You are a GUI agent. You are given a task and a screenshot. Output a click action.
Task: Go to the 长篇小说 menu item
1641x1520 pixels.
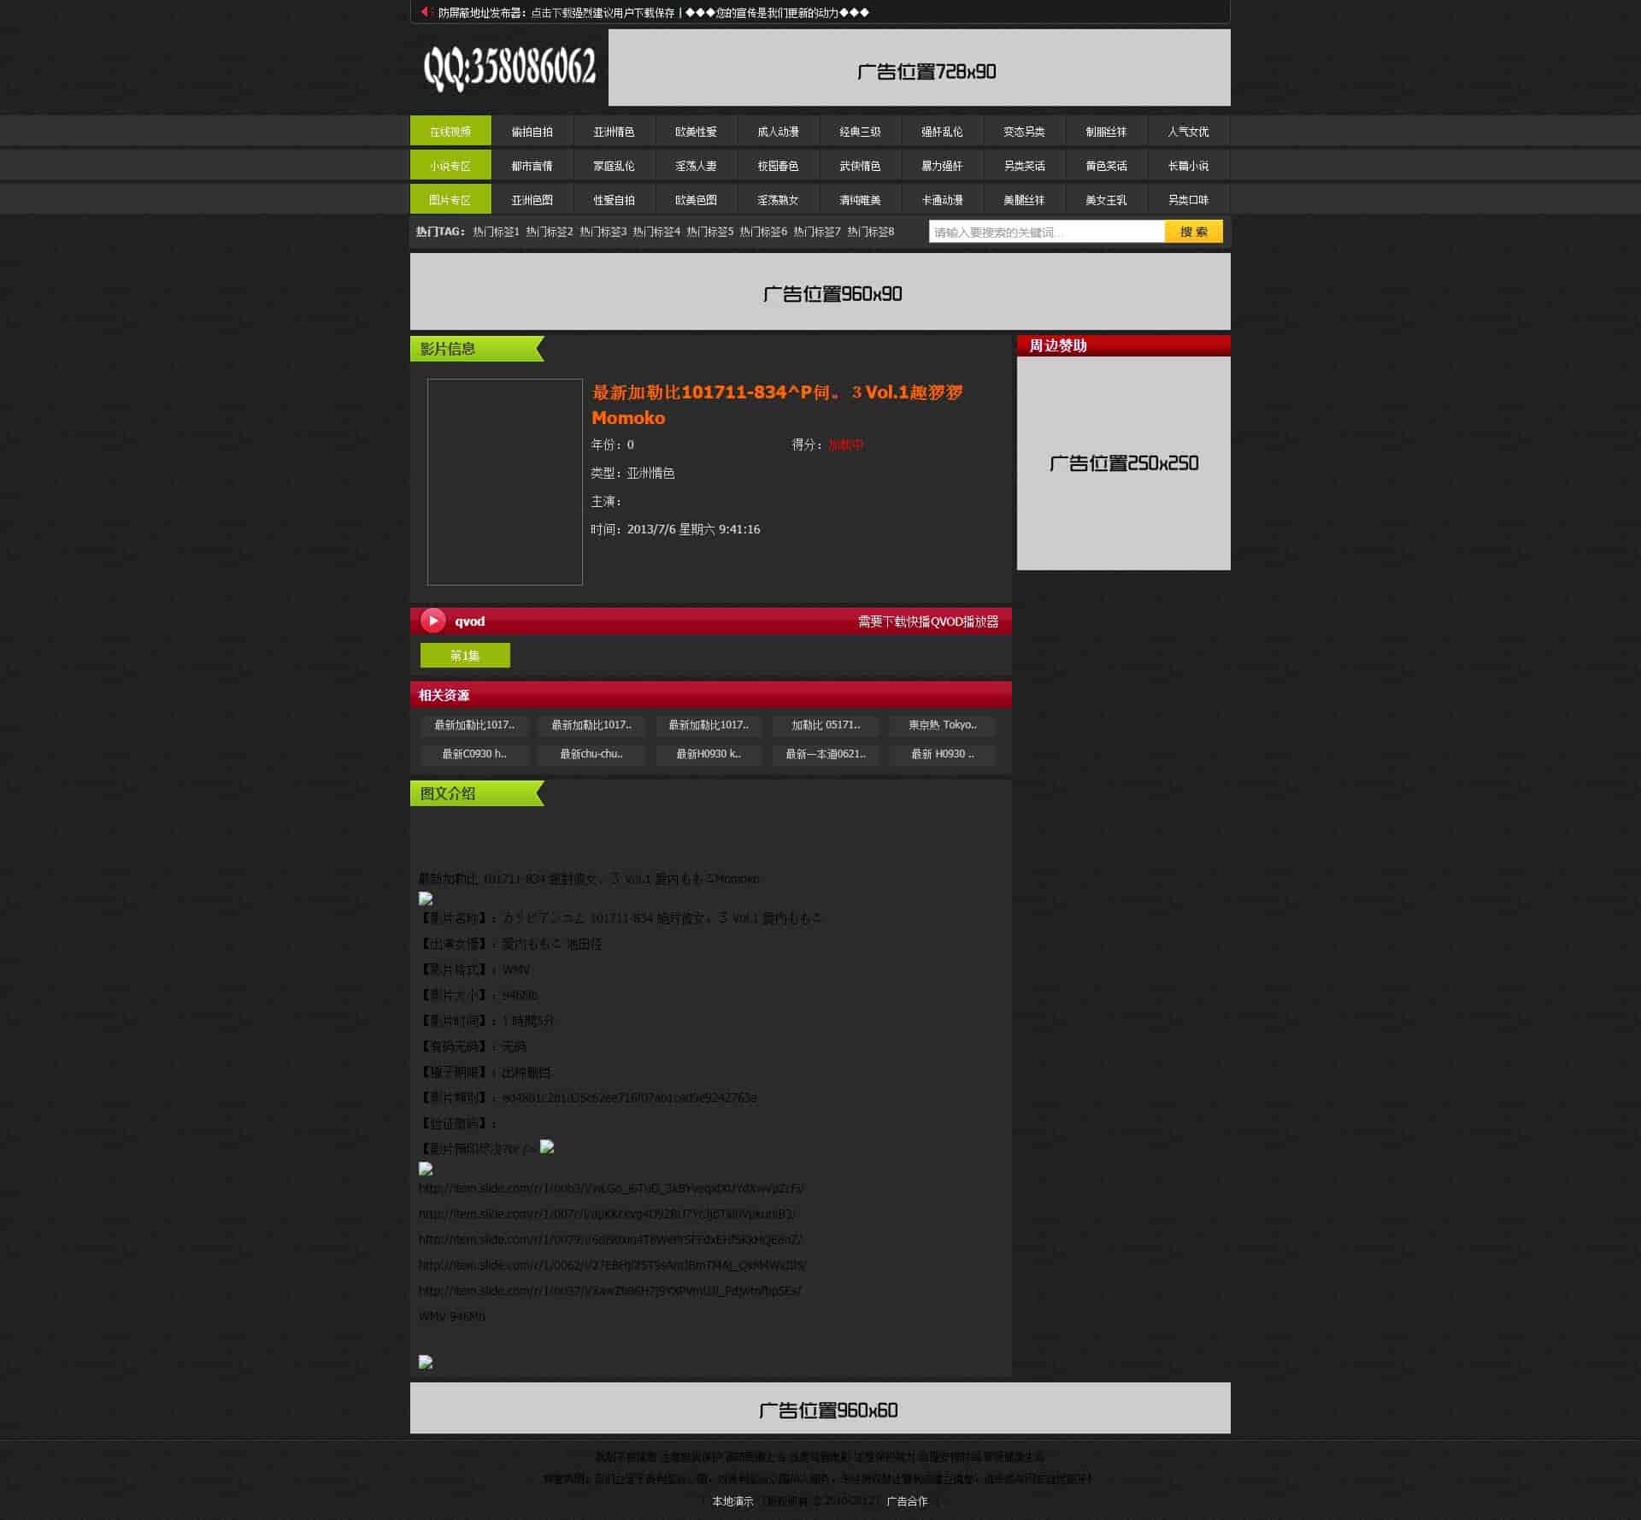1188,165
